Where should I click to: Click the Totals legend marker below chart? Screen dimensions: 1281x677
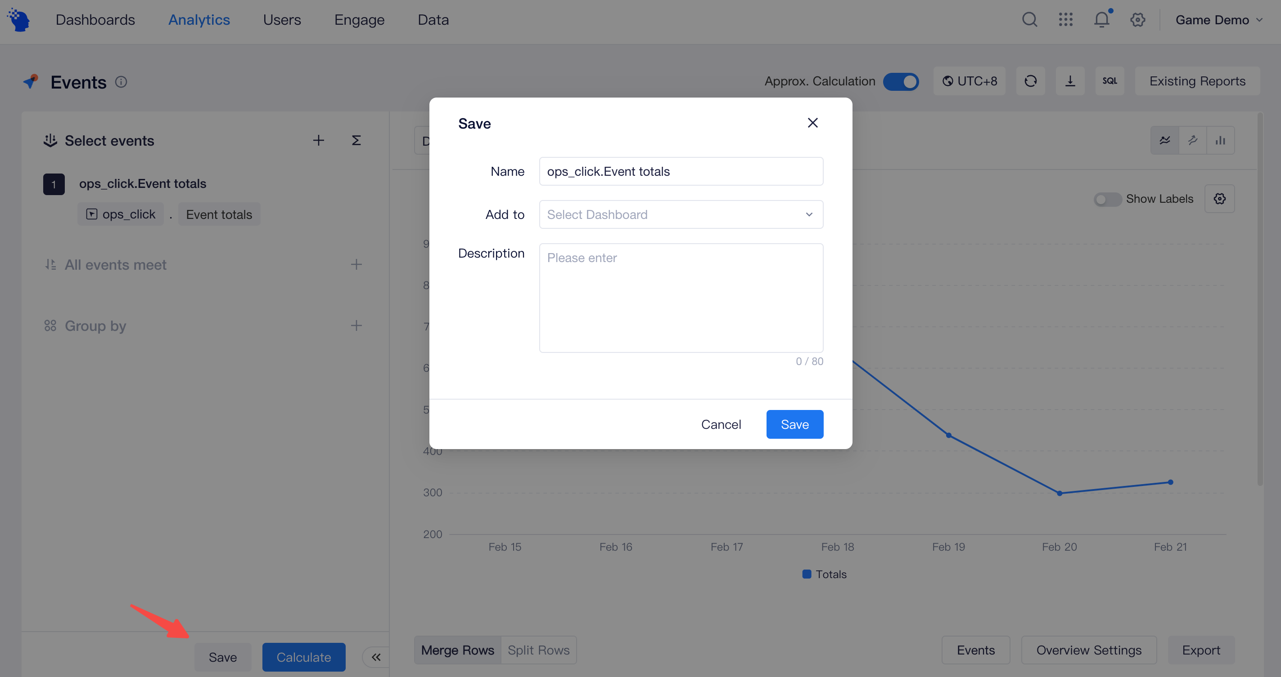806,574
